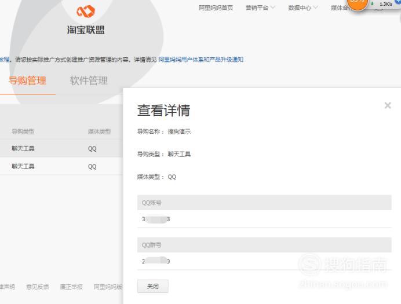Click the 阿里妈妈 footer link
The image size is (401, 304).
tap(108, 287)
